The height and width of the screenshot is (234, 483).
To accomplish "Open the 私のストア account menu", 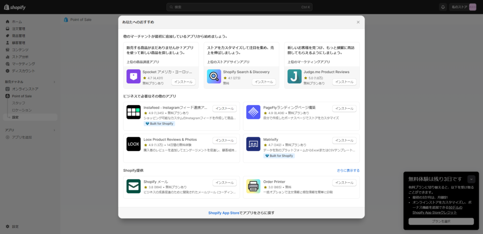I will (463, 7).
